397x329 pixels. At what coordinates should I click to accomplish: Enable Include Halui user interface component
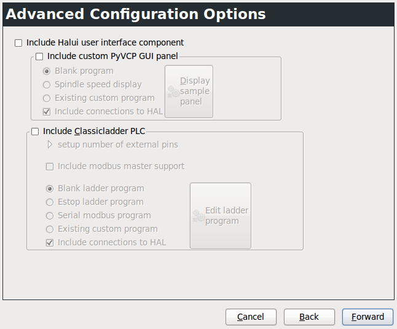[18, 42]
